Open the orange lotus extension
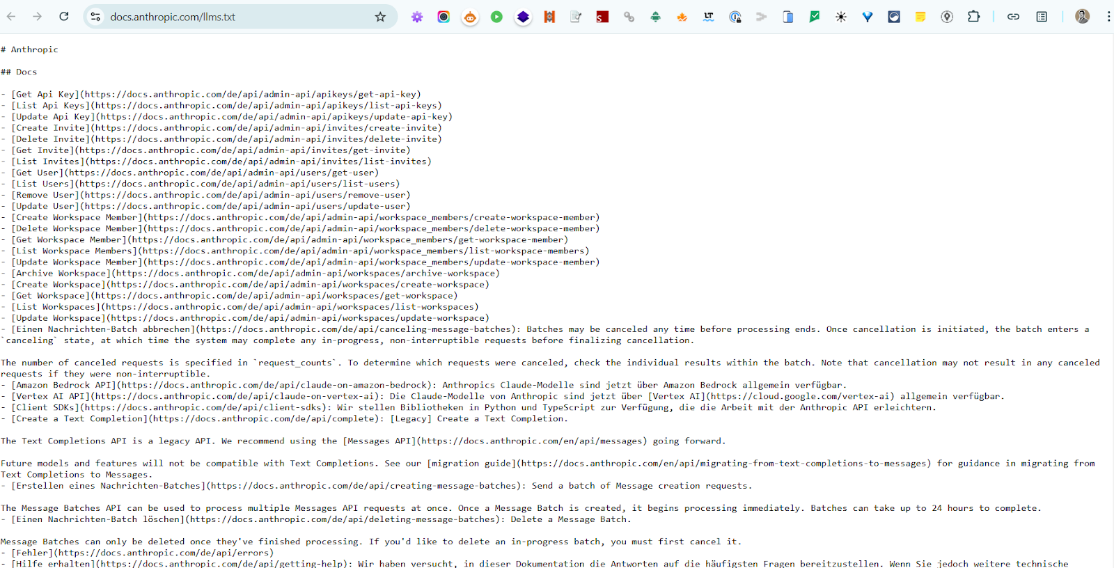 (x=682, y=17)
